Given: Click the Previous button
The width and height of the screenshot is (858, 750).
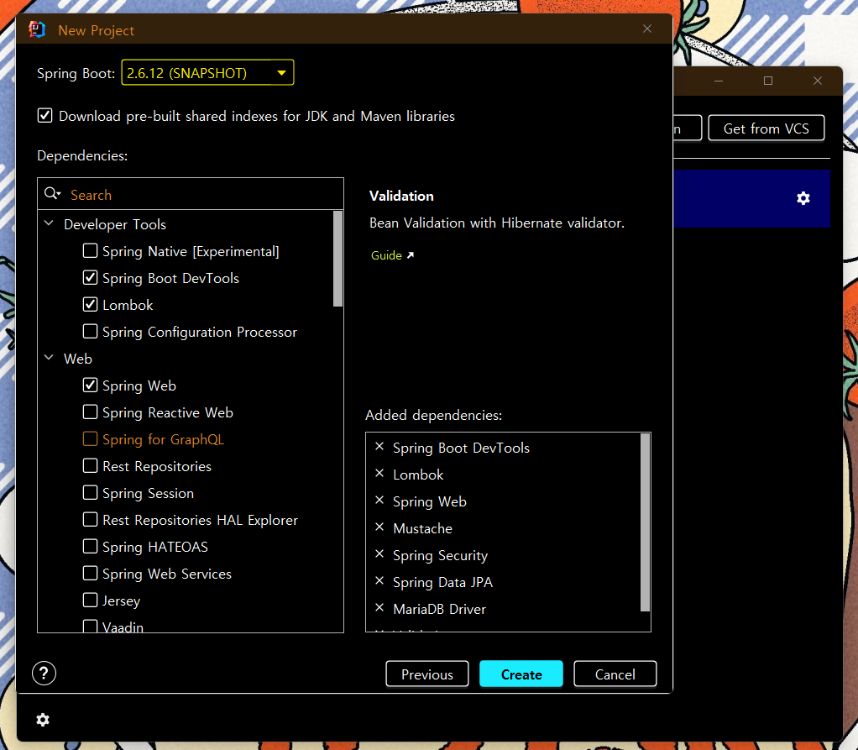Looking at the screenshot, I should click(x=427, y=674).
